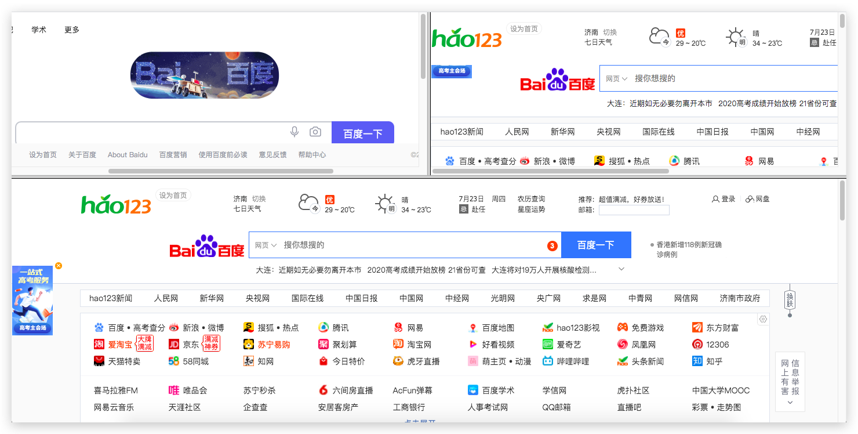The width and height of the screenshot is (858, 434).
Task: Open 哔哩哔哩 icon link
Action: click(548, 361)
